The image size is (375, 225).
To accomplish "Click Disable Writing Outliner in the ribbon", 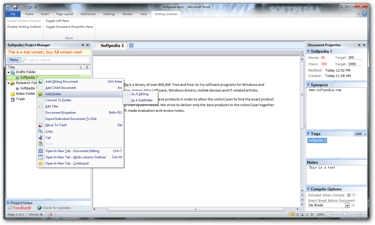I will tap(24, 27).
